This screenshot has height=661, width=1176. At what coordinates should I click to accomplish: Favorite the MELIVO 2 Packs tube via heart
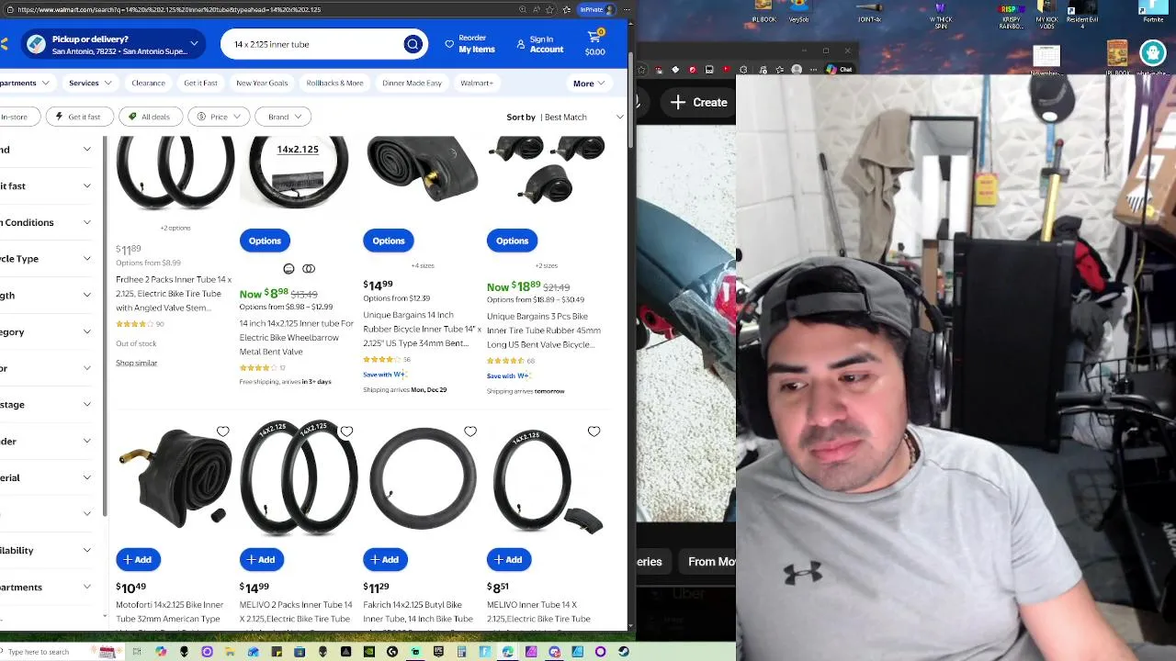[x=346, y=431]
